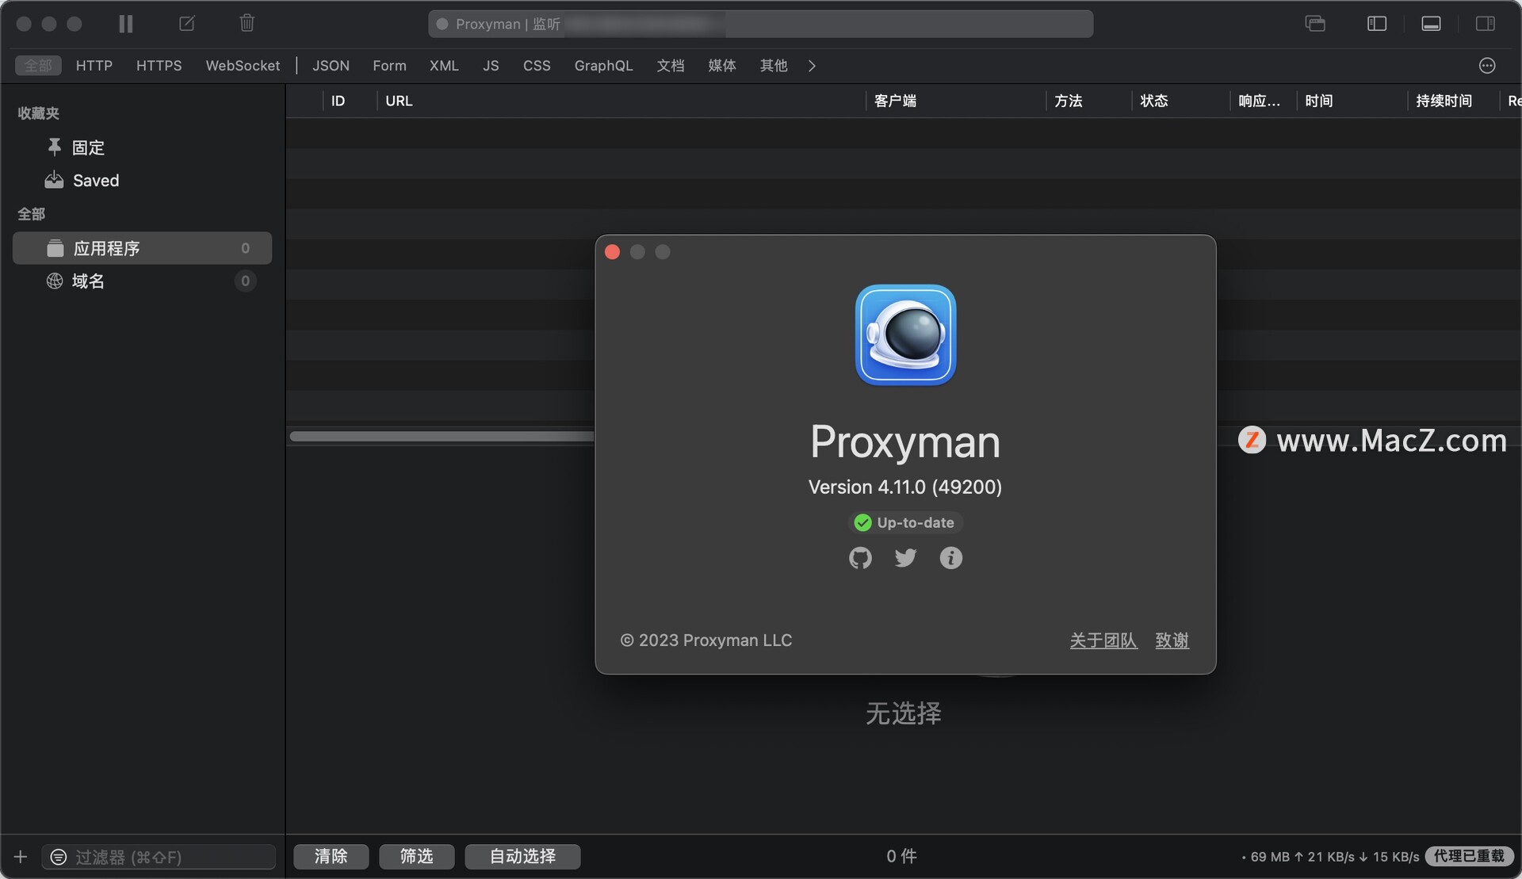Screen dimensions: 1522x879
Task: Select the 其他 filter tab
Action: coord(774,65)
